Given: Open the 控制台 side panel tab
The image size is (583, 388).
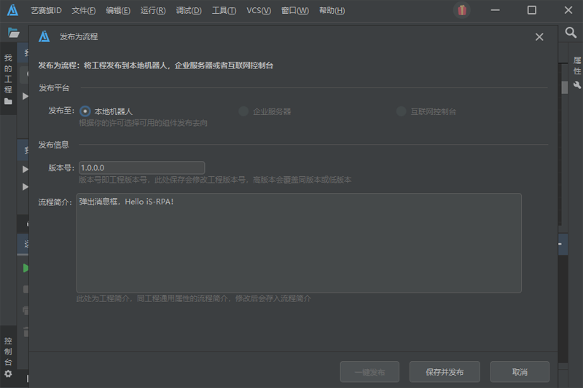Looking at the screenshot, I should coord(8,357).
